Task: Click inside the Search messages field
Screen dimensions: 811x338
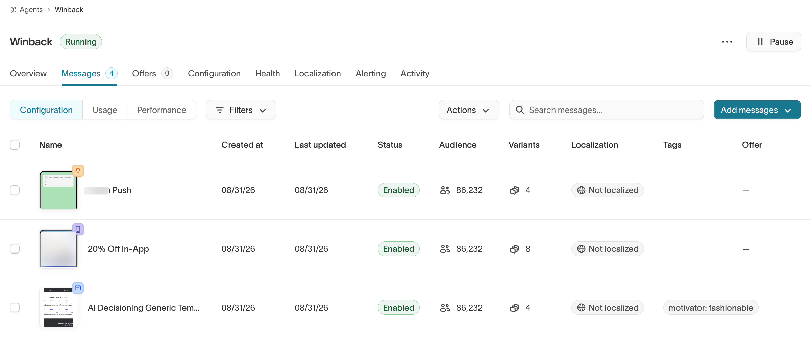Action: pyautogui.click(x=607, y=110)
